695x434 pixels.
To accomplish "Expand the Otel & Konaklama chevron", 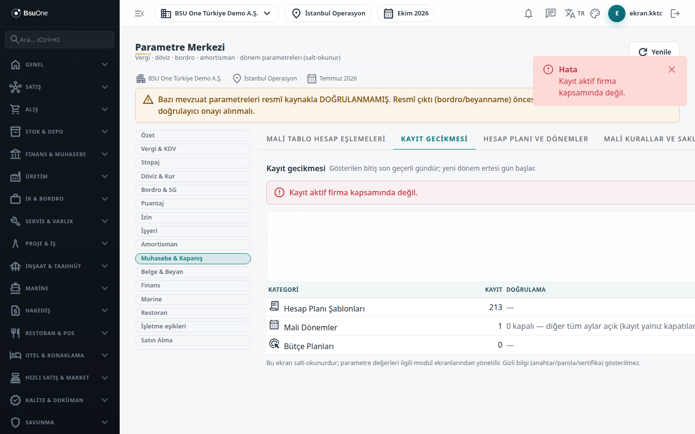I will [x=105, y=355].
